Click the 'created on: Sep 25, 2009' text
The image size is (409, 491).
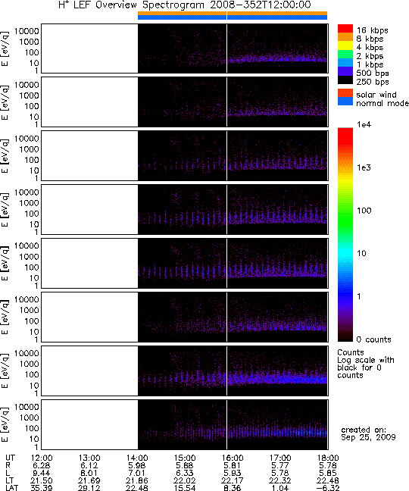pos(368,433)
